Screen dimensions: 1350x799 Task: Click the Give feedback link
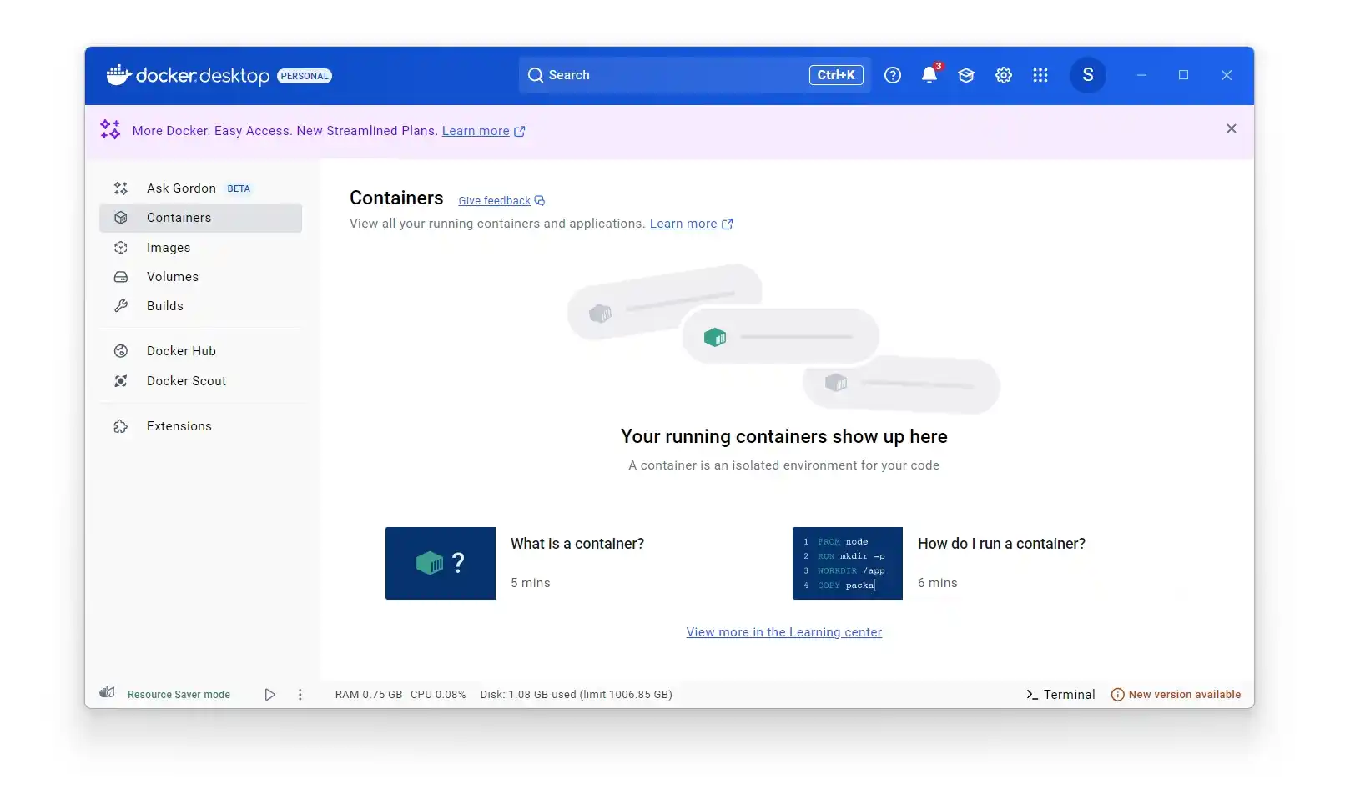tap(494, 201)
